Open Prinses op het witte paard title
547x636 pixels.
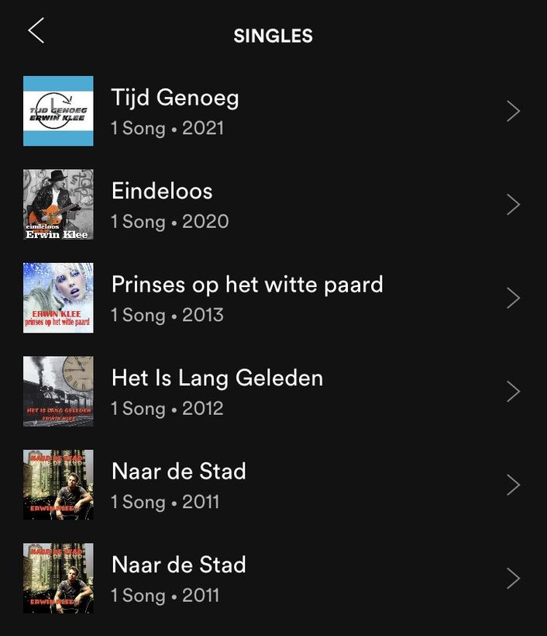click(247, 285)
